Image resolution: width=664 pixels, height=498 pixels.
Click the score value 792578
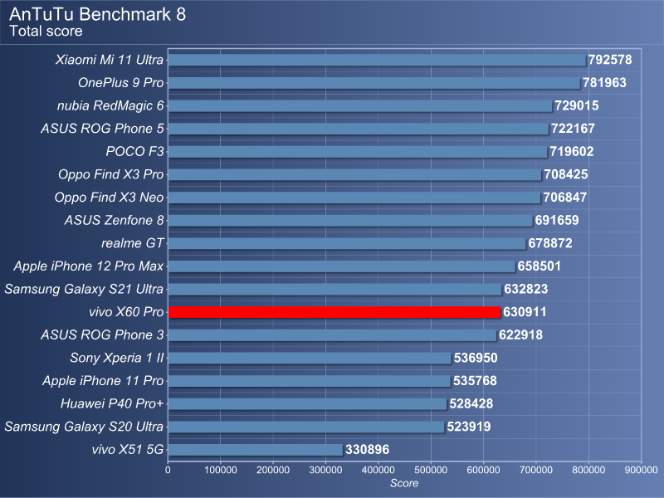point(610,60)
